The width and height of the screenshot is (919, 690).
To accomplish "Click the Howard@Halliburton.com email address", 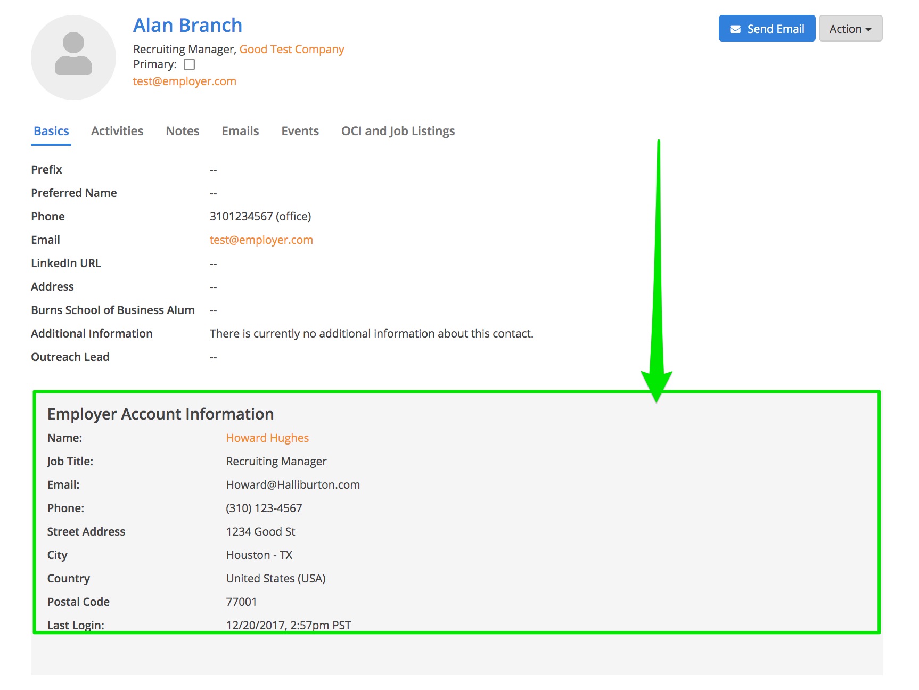I will coord(293,485).
